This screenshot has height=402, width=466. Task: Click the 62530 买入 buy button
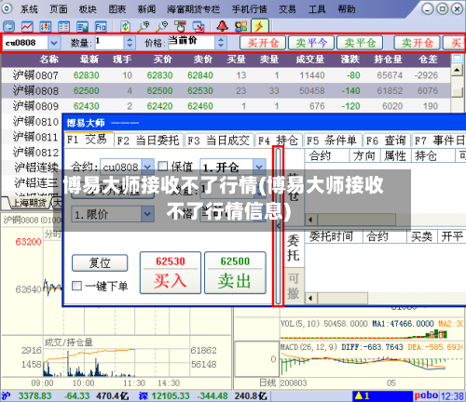171,273
